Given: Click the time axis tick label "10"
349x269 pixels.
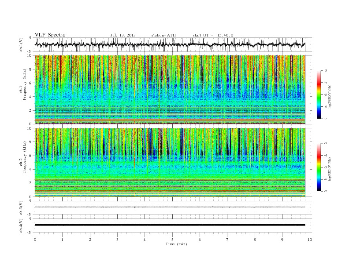Looking at the screenshot, I should [x=310, y=240].
